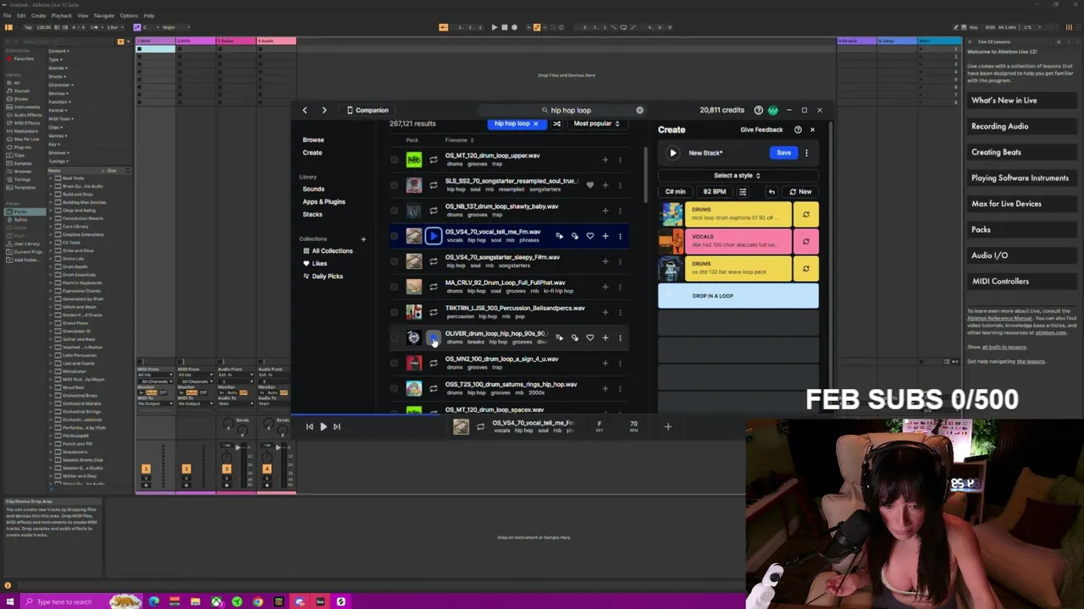Open the Select a style dropdown
The image size is (1084, 609).
point(738,176)
